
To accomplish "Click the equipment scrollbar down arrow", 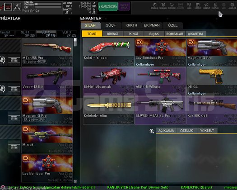I will coord(75,181).
